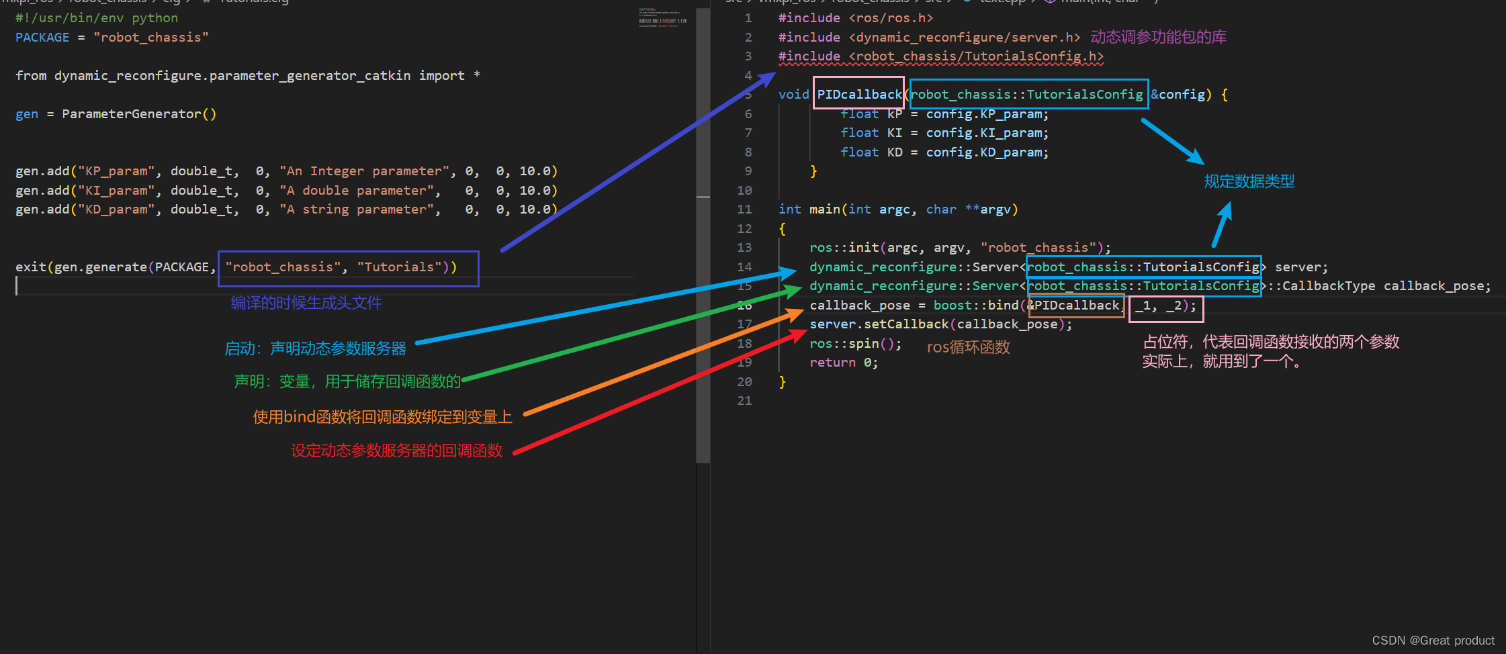Click the CSDN @Great product watermark text
The image size is (1506, 654).
click(1434, 640)
